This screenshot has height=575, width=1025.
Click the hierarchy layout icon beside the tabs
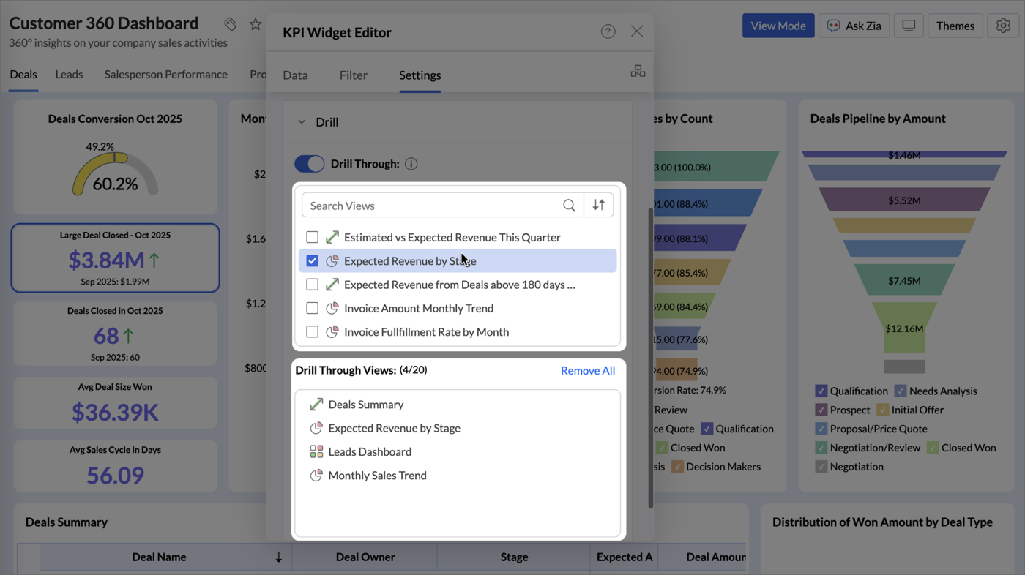tap(638, 71)
